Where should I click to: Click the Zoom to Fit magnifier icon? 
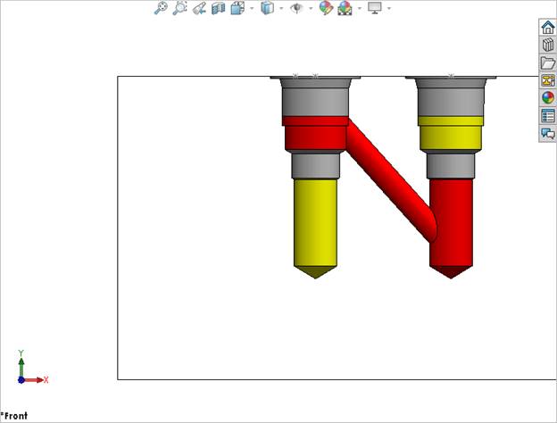pyautogui.click(x=161, y=8)
